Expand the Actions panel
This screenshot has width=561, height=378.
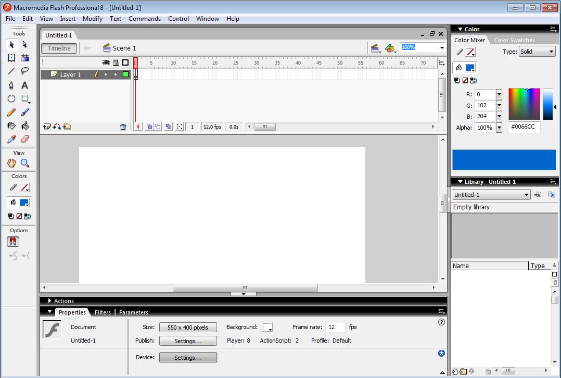pos(50,301)
